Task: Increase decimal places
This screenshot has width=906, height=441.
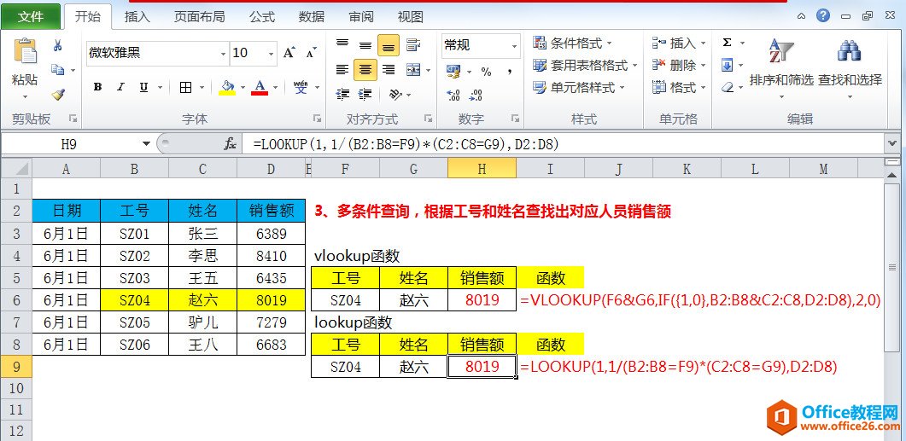Action: pyautogui.click(x=453, y=95)
